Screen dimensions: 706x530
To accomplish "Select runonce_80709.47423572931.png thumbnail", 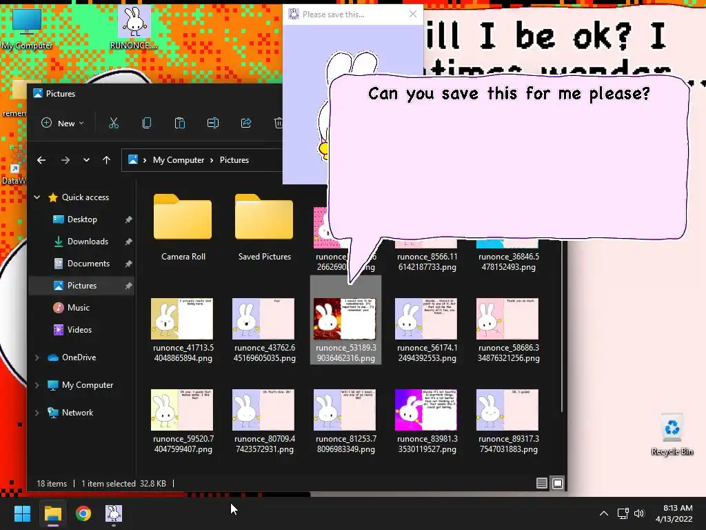I will 263,410.
